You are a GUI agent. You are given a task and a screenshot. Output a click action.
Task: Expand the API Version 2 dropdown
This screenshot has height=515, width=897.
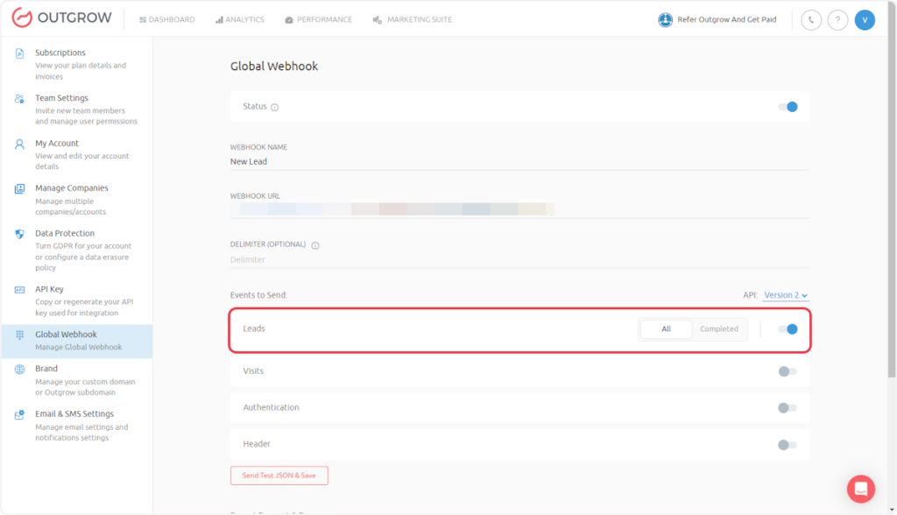coord(786,295)
